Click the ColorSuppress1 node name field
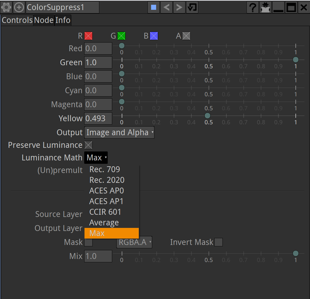This screenshot has width=310, height=299. tap(62, 7)
